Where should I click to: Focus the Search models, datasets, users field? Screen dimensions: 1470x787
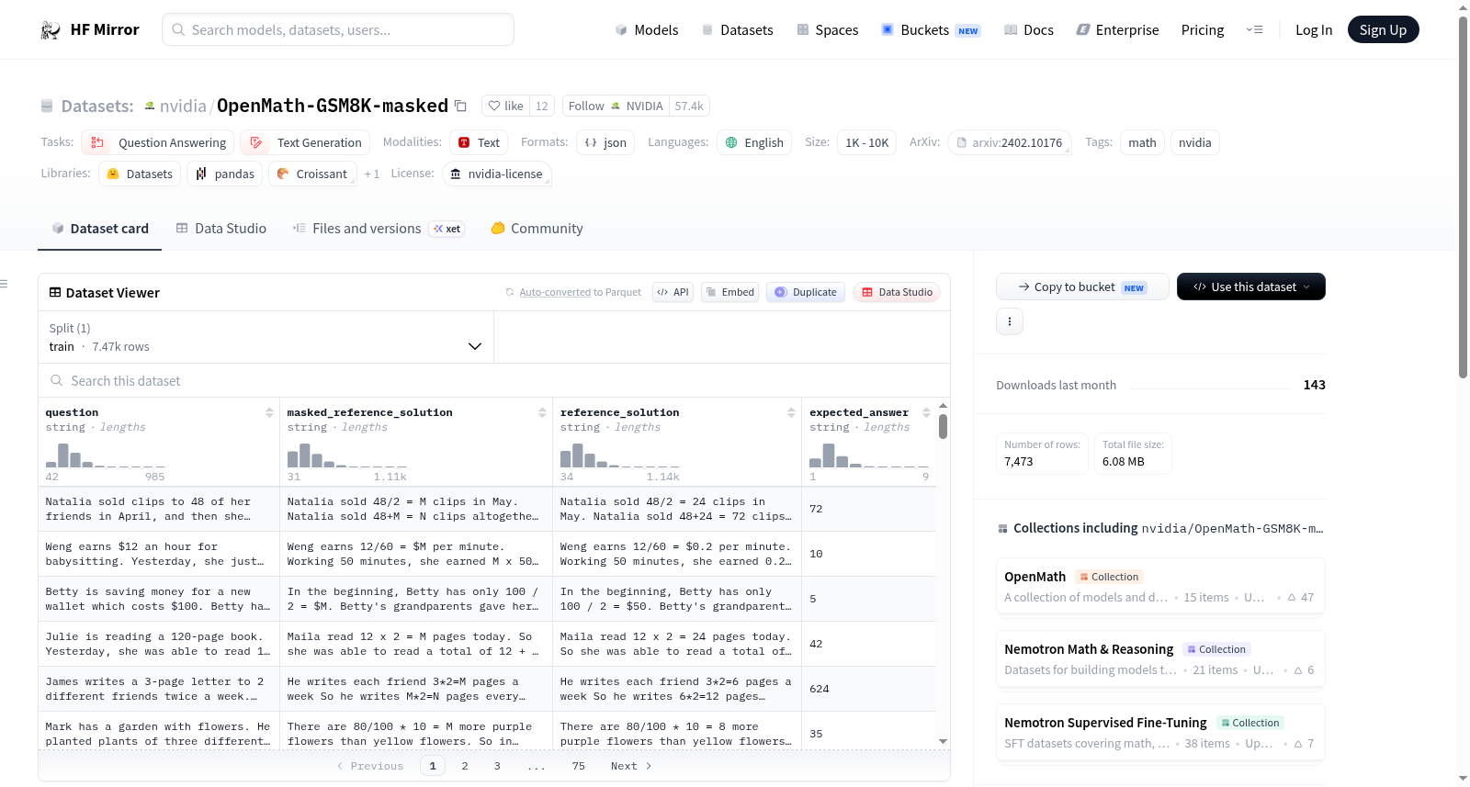[338, 29]
